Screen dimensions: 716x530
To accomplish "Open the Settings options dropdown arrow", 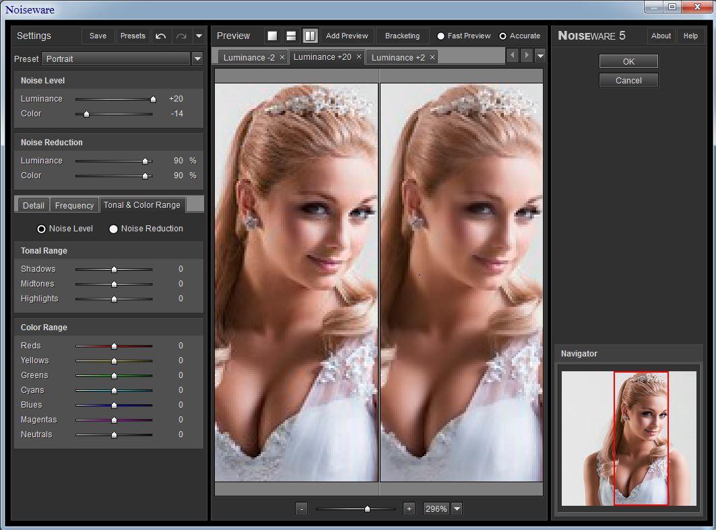I will pos(199,36).
